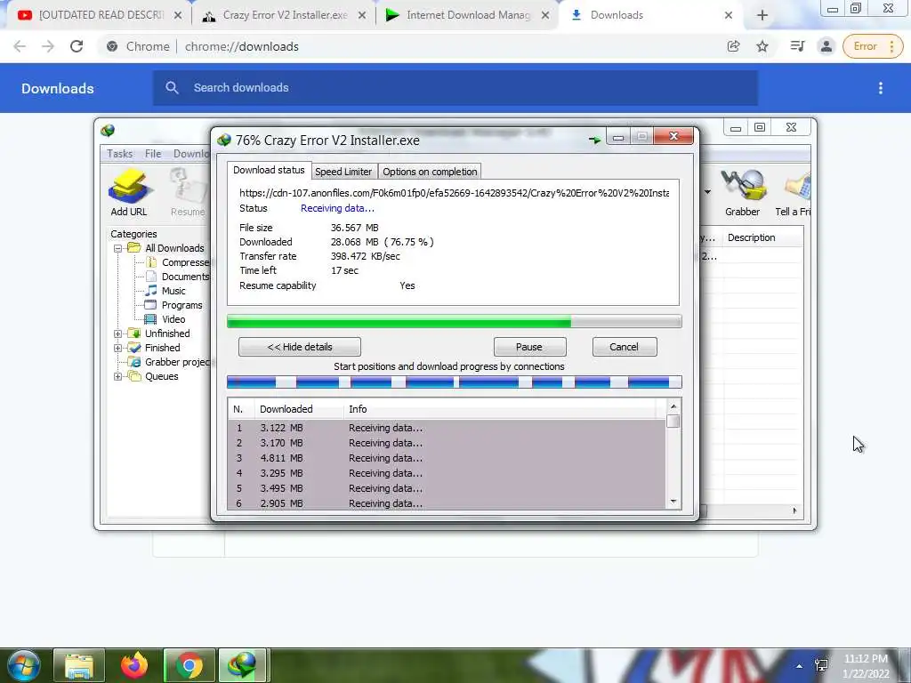Image resolution: width=911 pixels, height=683 pixels.
Task: Open a new Chrome tab
Action: click(x=762, y=15)
